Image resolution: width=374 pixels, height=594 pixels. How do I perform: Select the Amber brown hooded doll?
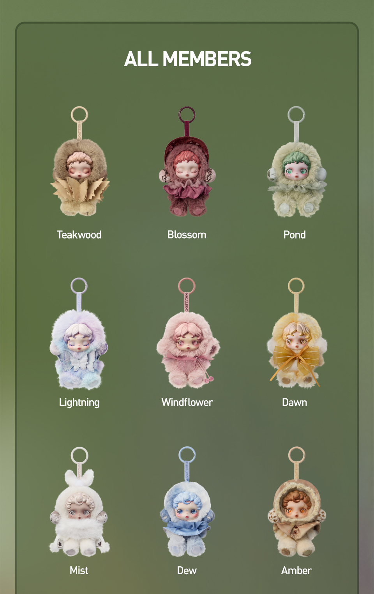297,502
